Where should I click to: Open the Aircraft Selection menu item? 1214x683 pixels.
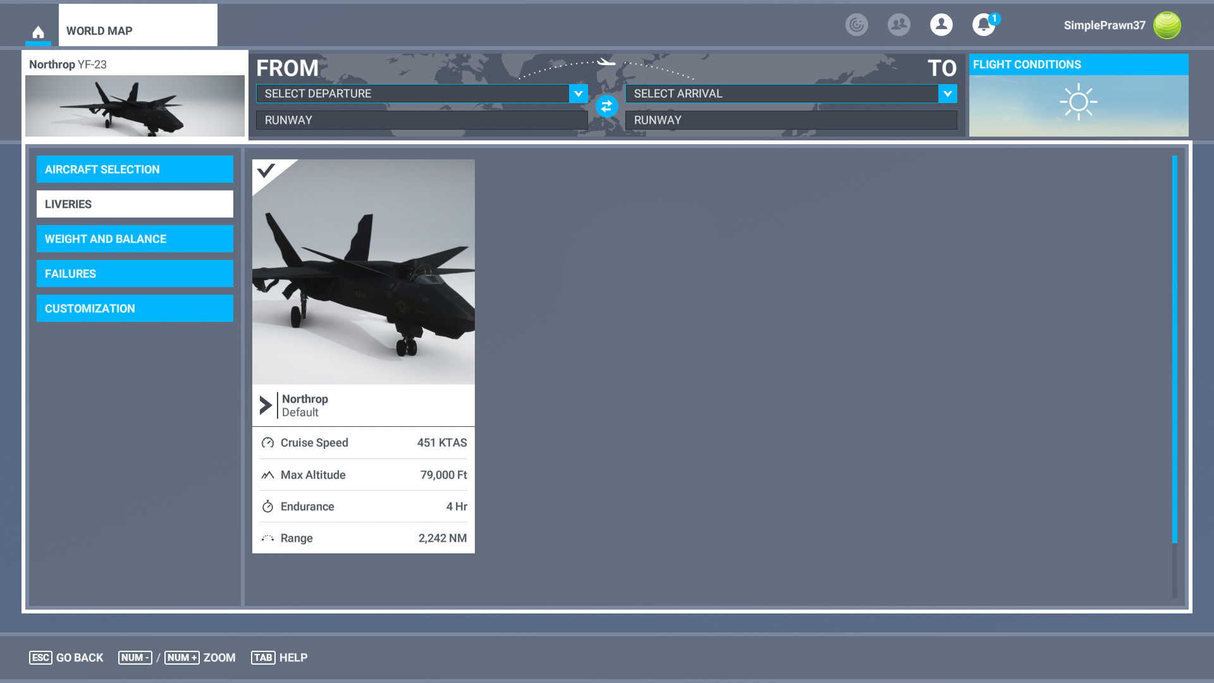point(135,169)
